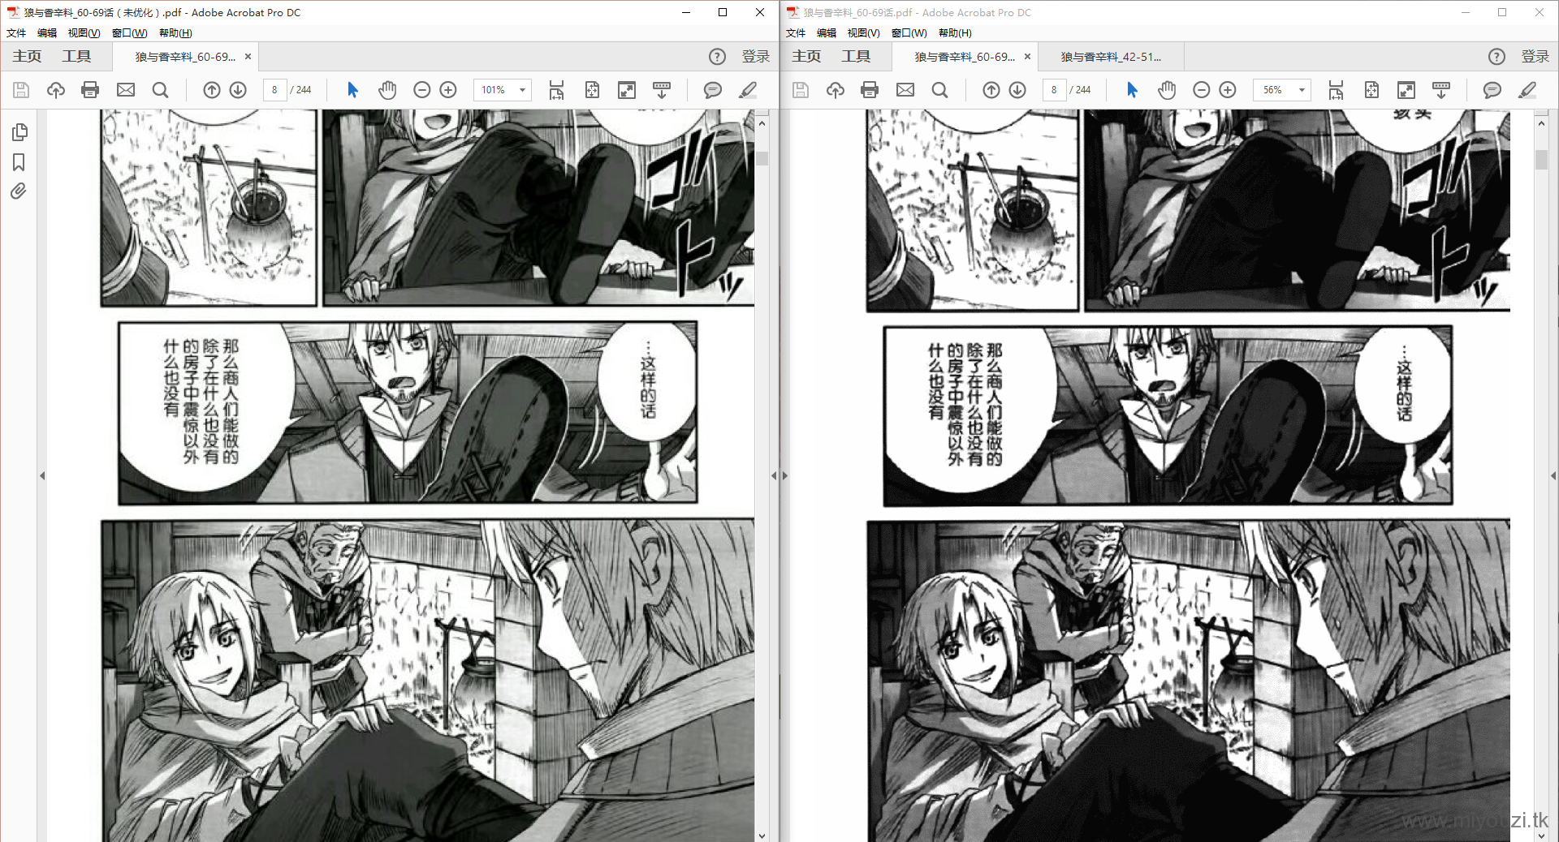This screenshot has height=842, width=1559.
Task: Click fit-width scrolling icon in left window
Action: [x=556, y=90]
